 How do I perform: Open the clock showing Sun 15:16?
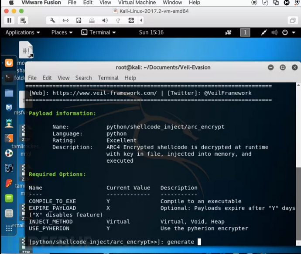point(151,32)
